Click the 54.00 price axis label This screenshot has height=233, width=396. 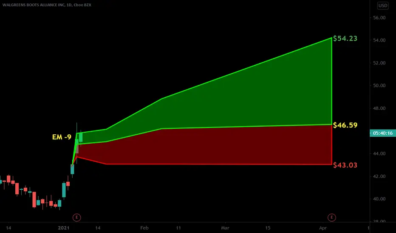[x=379, y=40]
